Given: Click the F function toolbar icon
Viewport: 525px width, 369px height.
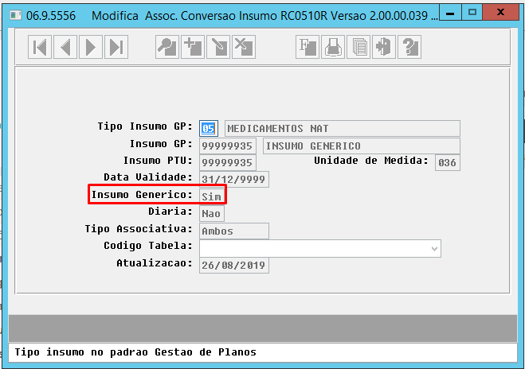Looking at the screenshot, I should (308, 47).
